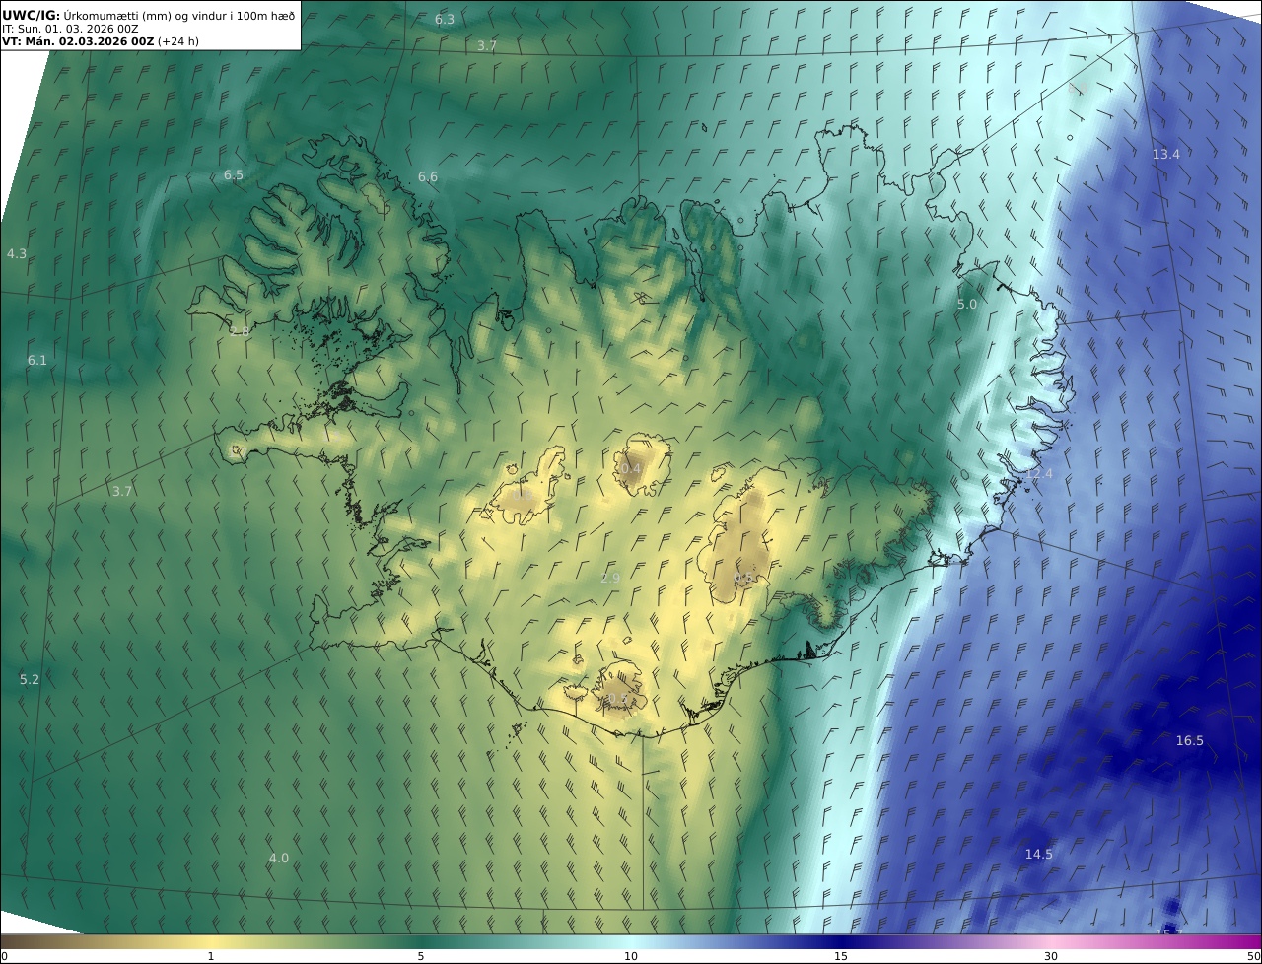This screenshot has width=1262, height=964.
Task: Click the 'UWC/IG:' map title text
Action: [x=32, y=15]
